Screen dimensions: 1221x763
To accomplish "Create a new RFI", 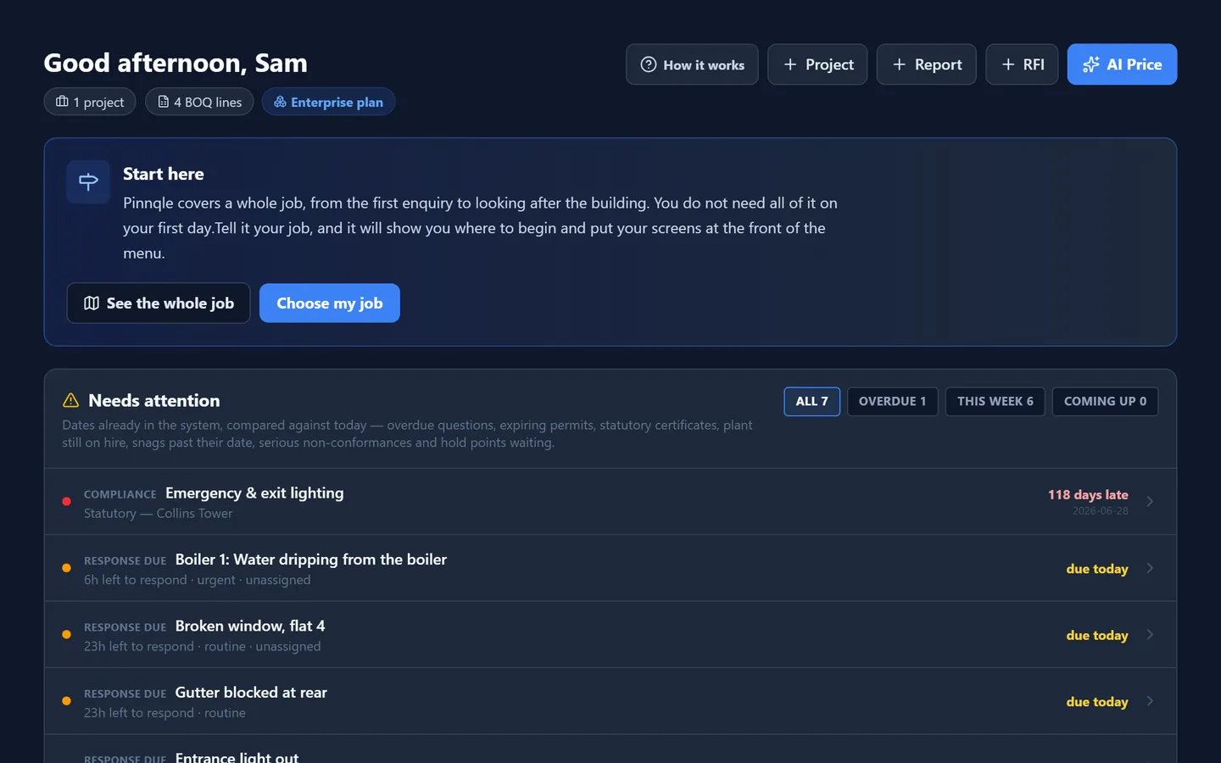I will pyautogui.click(x=1022, y=64).
